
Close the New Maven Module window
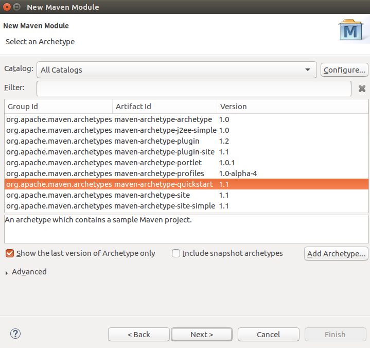click(7, 7)
